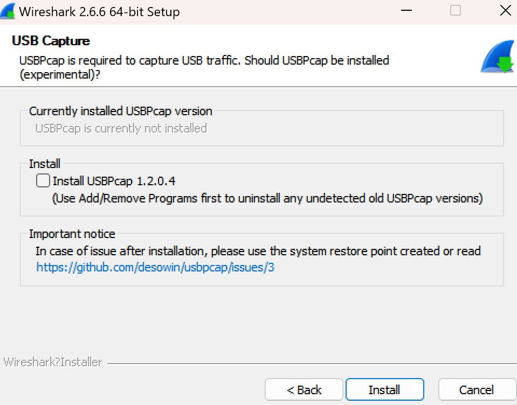Click the system restore point notice text
The width and height of the screenshot is (517, 405).
[x=258, y=251]
